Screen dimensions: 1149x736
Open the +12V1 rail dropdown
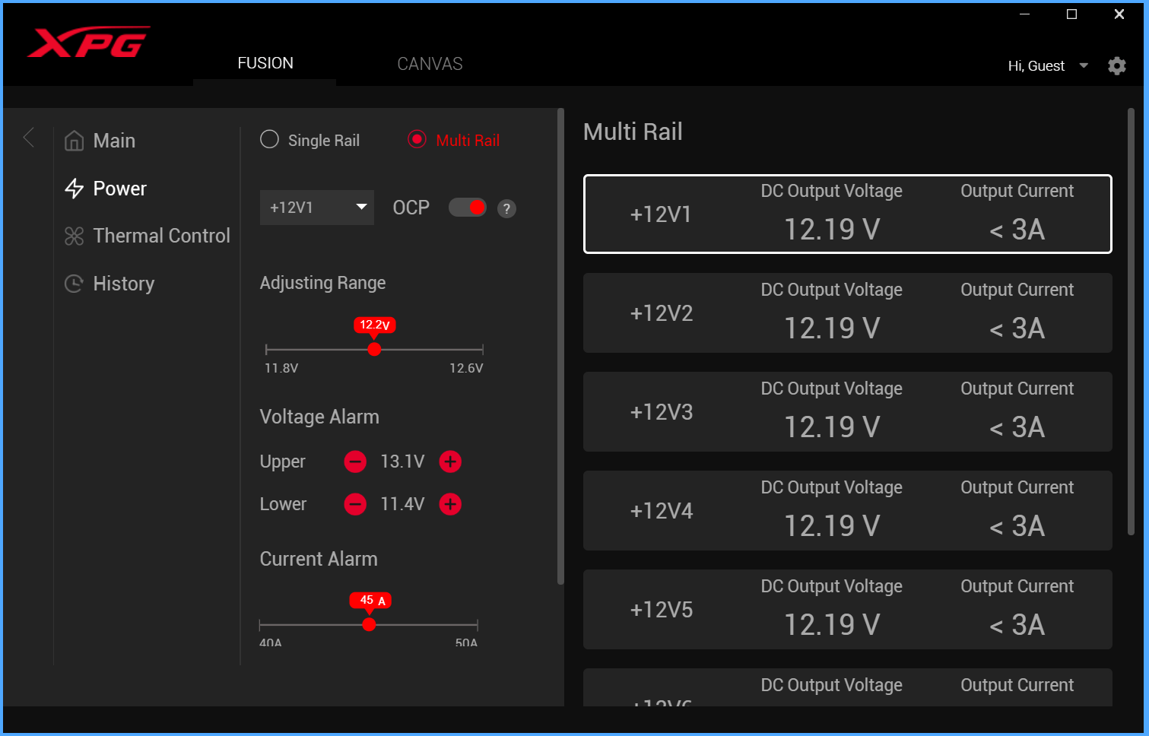(316, 208)
